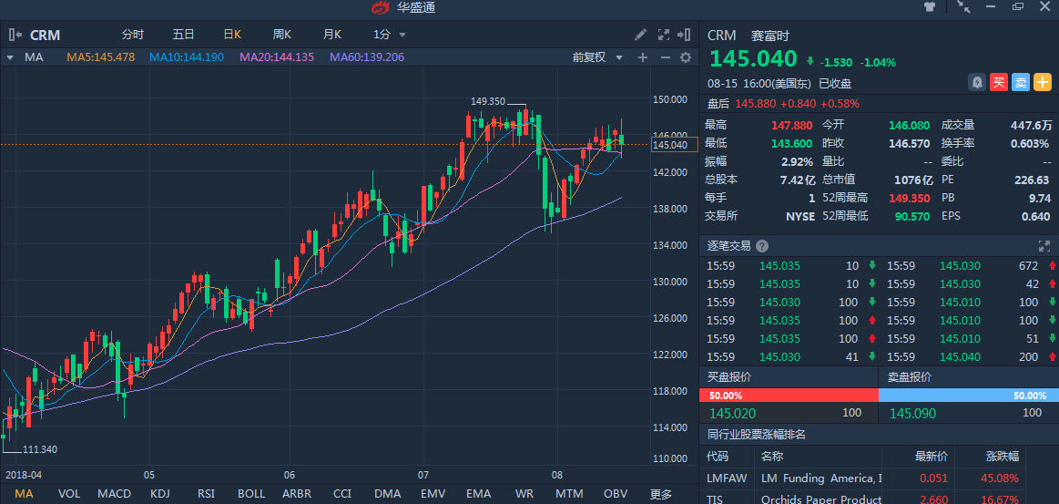Add CRM to watchlist with yellow plus
The height and width of the screenshot is (504, 1059).
pos(1043,82)
